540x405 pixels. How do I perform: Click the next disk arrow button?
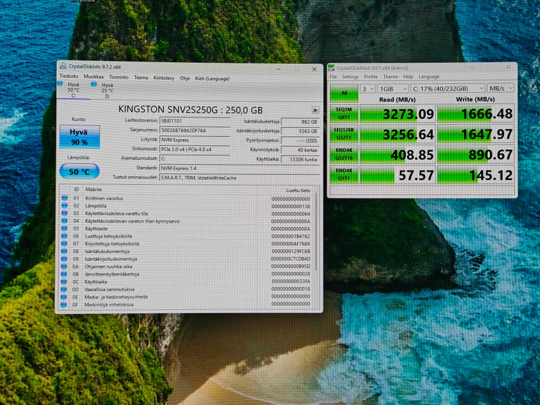(316, 110)
